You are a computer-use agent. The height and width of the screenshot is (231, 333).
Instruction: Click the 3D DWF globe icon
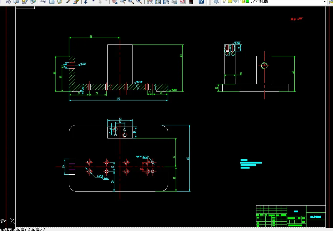(x=33, y=1)
